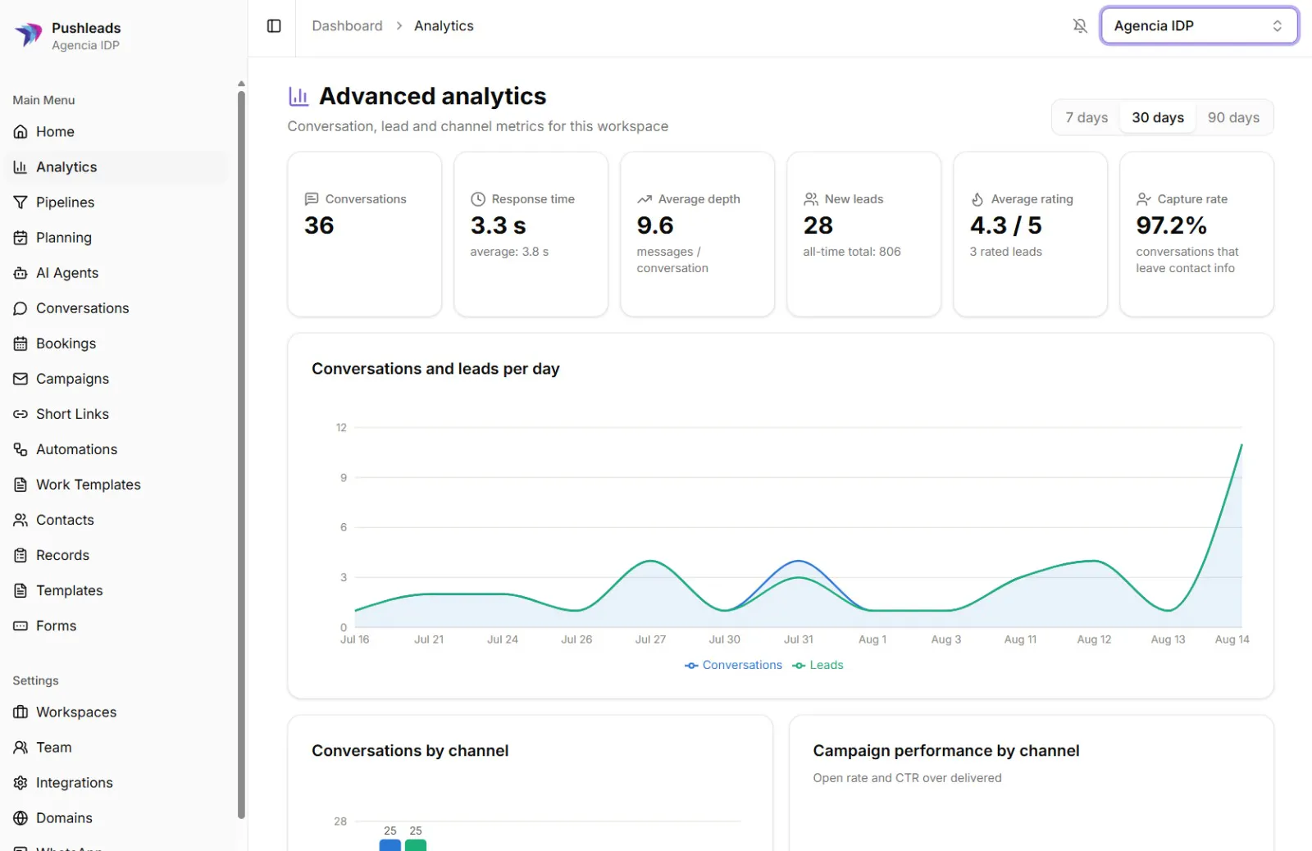
Task: Click the '3 rated leads' text
Action: coord(1005,252)
